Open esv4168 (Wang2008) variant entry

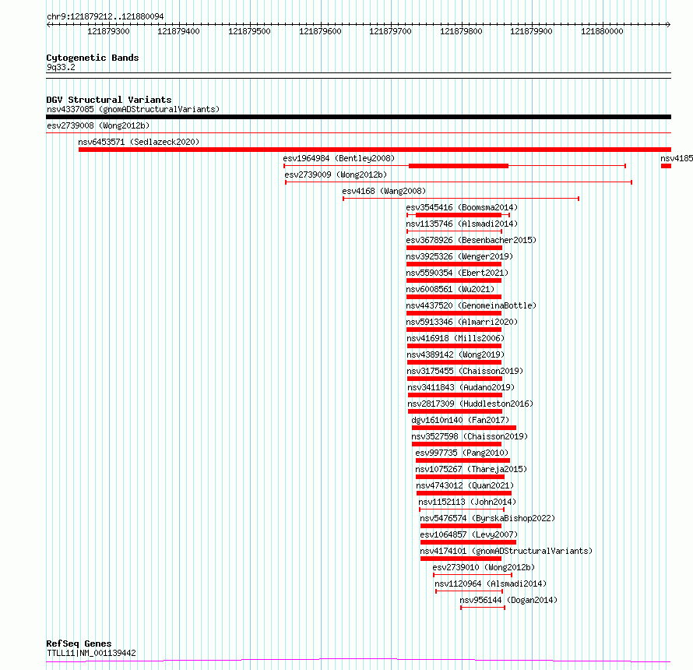click(384, 191)
